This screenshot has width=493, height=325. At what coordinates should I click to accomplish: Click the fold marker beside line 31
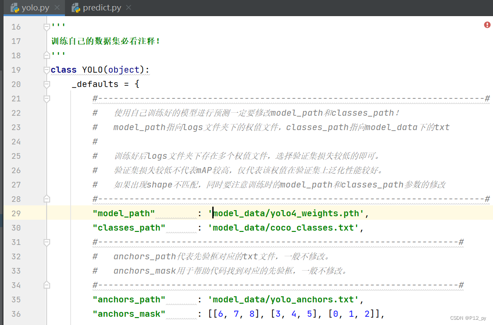point(47,242)
